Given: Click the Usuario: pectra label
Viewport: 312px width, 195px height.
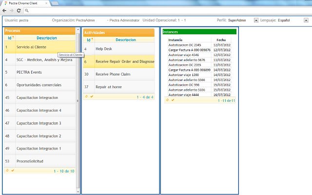Looking at the screenshot, I should pos(17,20).
